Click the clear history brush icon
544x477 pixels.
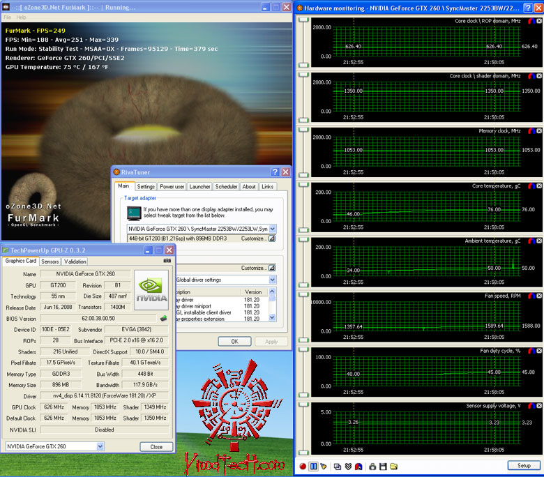coord(324,467)
